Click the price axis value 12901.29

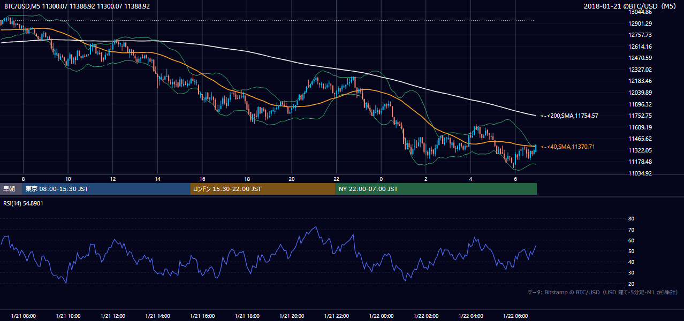(x=641, y=24)
